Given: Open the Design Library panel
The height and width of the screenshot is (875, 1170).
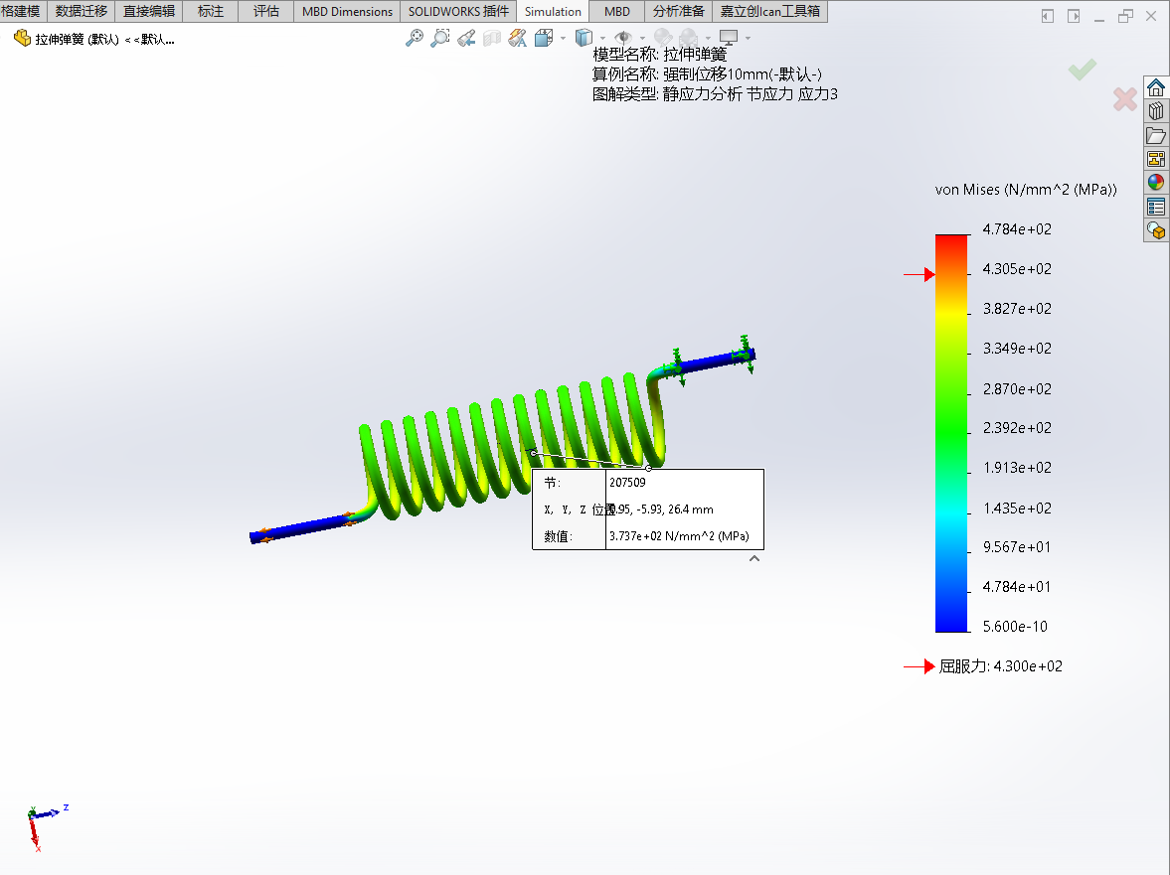Looking at the screenshot, I should (1155, 111).
